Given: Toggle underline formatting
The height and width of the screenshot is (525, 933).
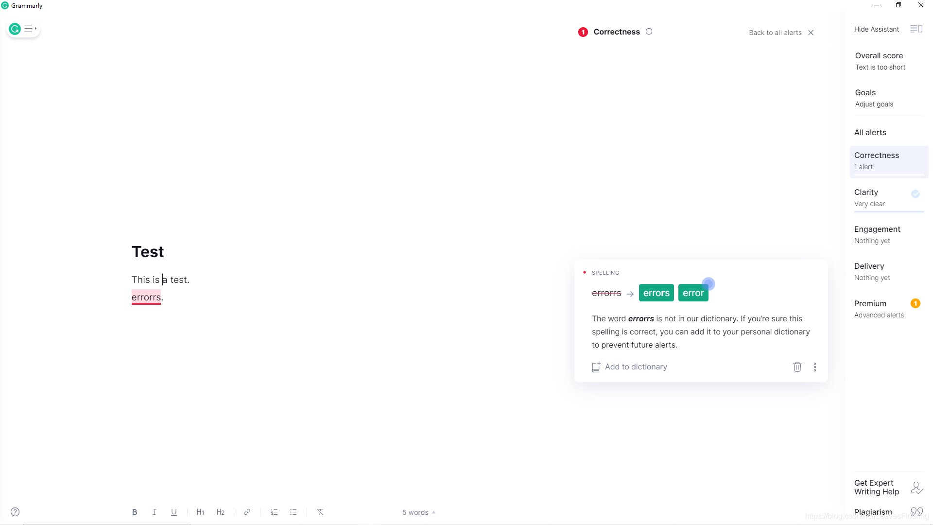Looking at the screenshot, I should pyautogui.click(x=174, y=512).
